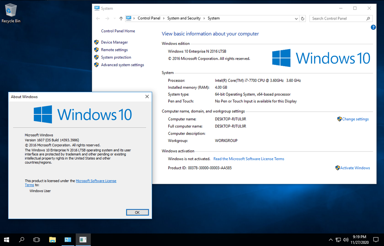Click the shield icon beside Advanced system settings
The image size is (384, 246).
(x=96, y=65)
